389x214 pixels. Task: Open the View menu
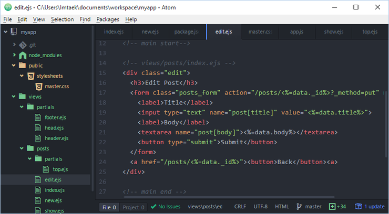tap(39, 19)
